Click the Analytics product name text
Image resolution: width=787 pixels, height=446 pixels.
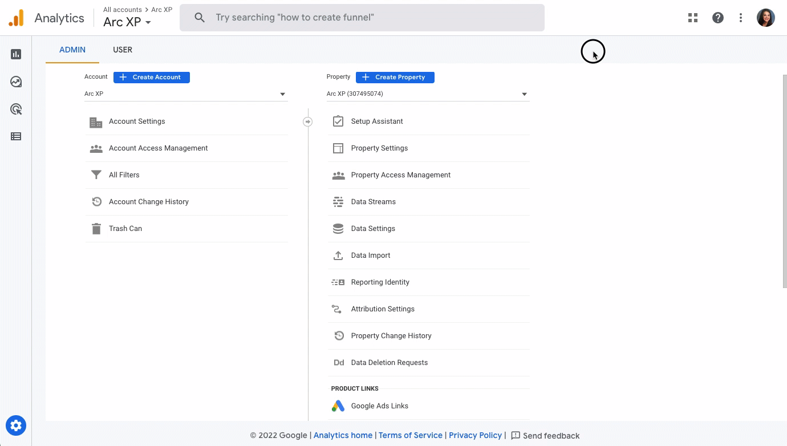click(x=59, y=18)
